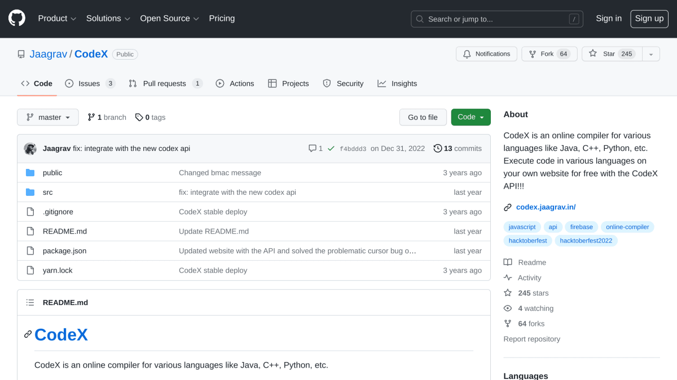Click the hacktoberfest topic tag
Viewport: 677px width, 380px height.
527,240
